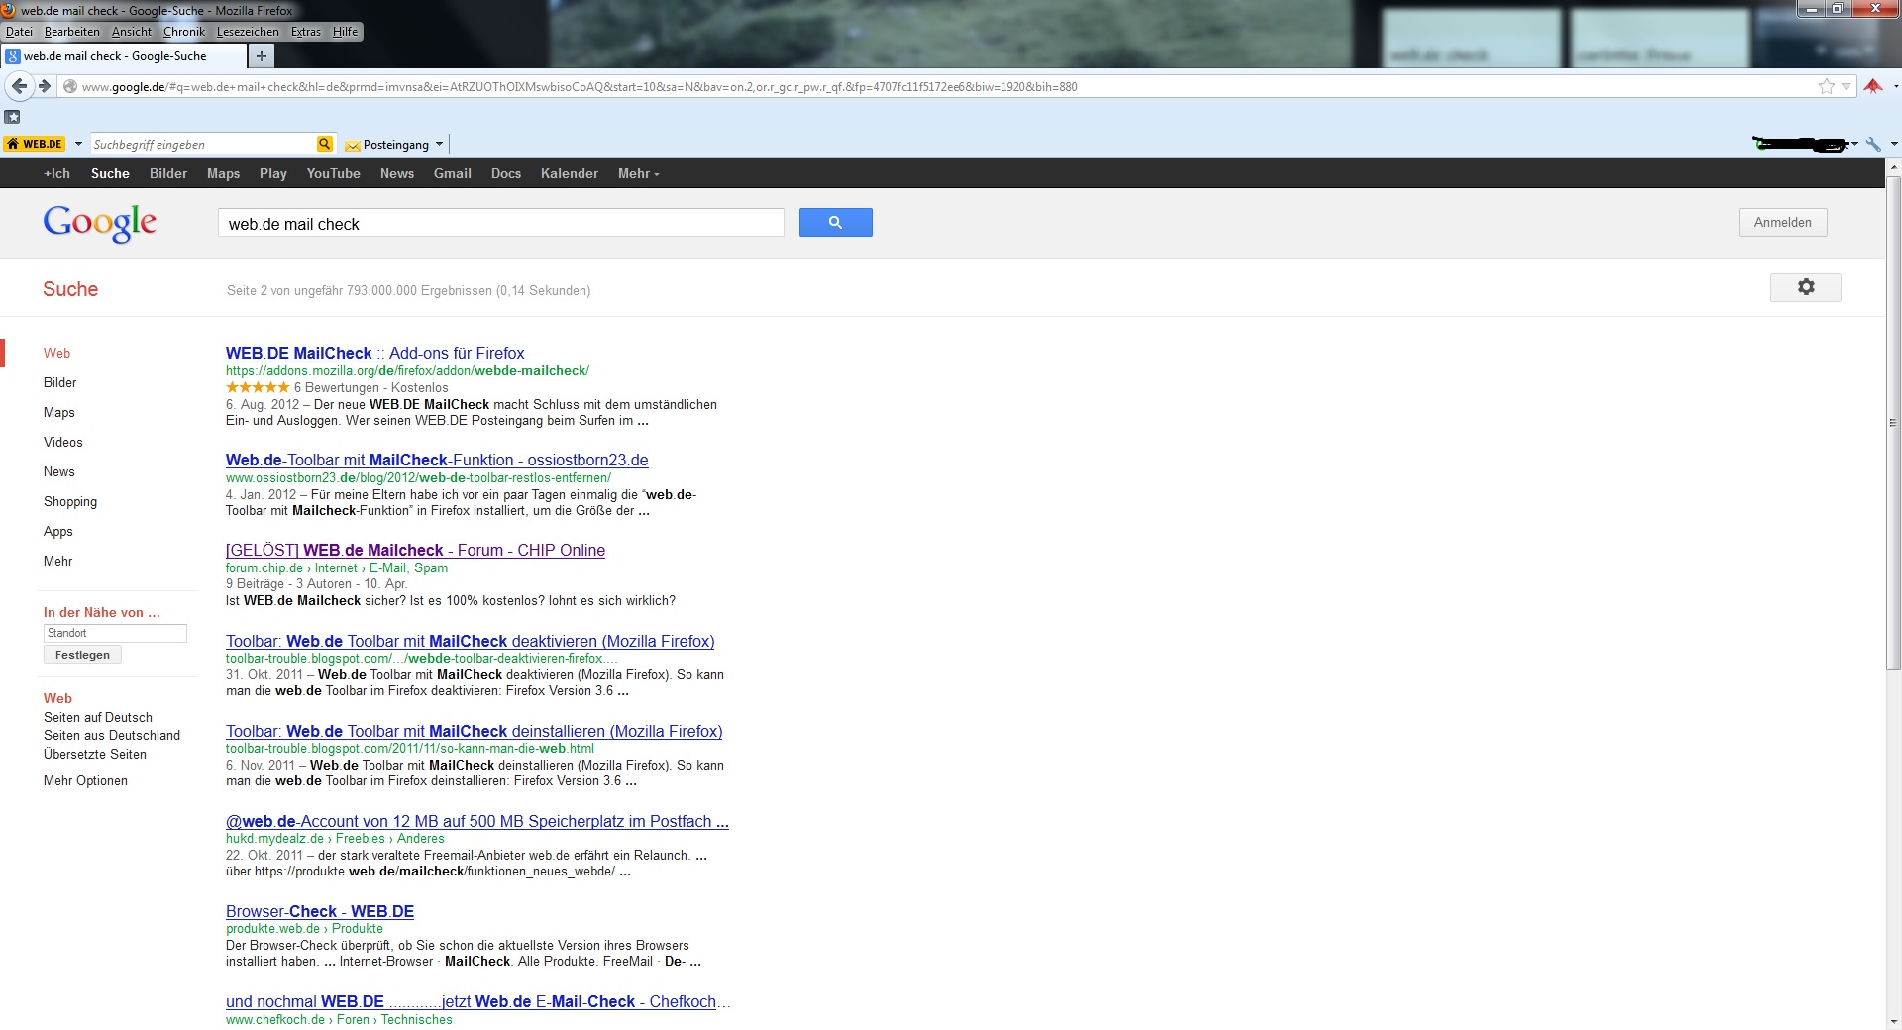Click the Google logo
This screenshot has height=1030, width=1902.
pyautogui.click(x=99, y=223)
